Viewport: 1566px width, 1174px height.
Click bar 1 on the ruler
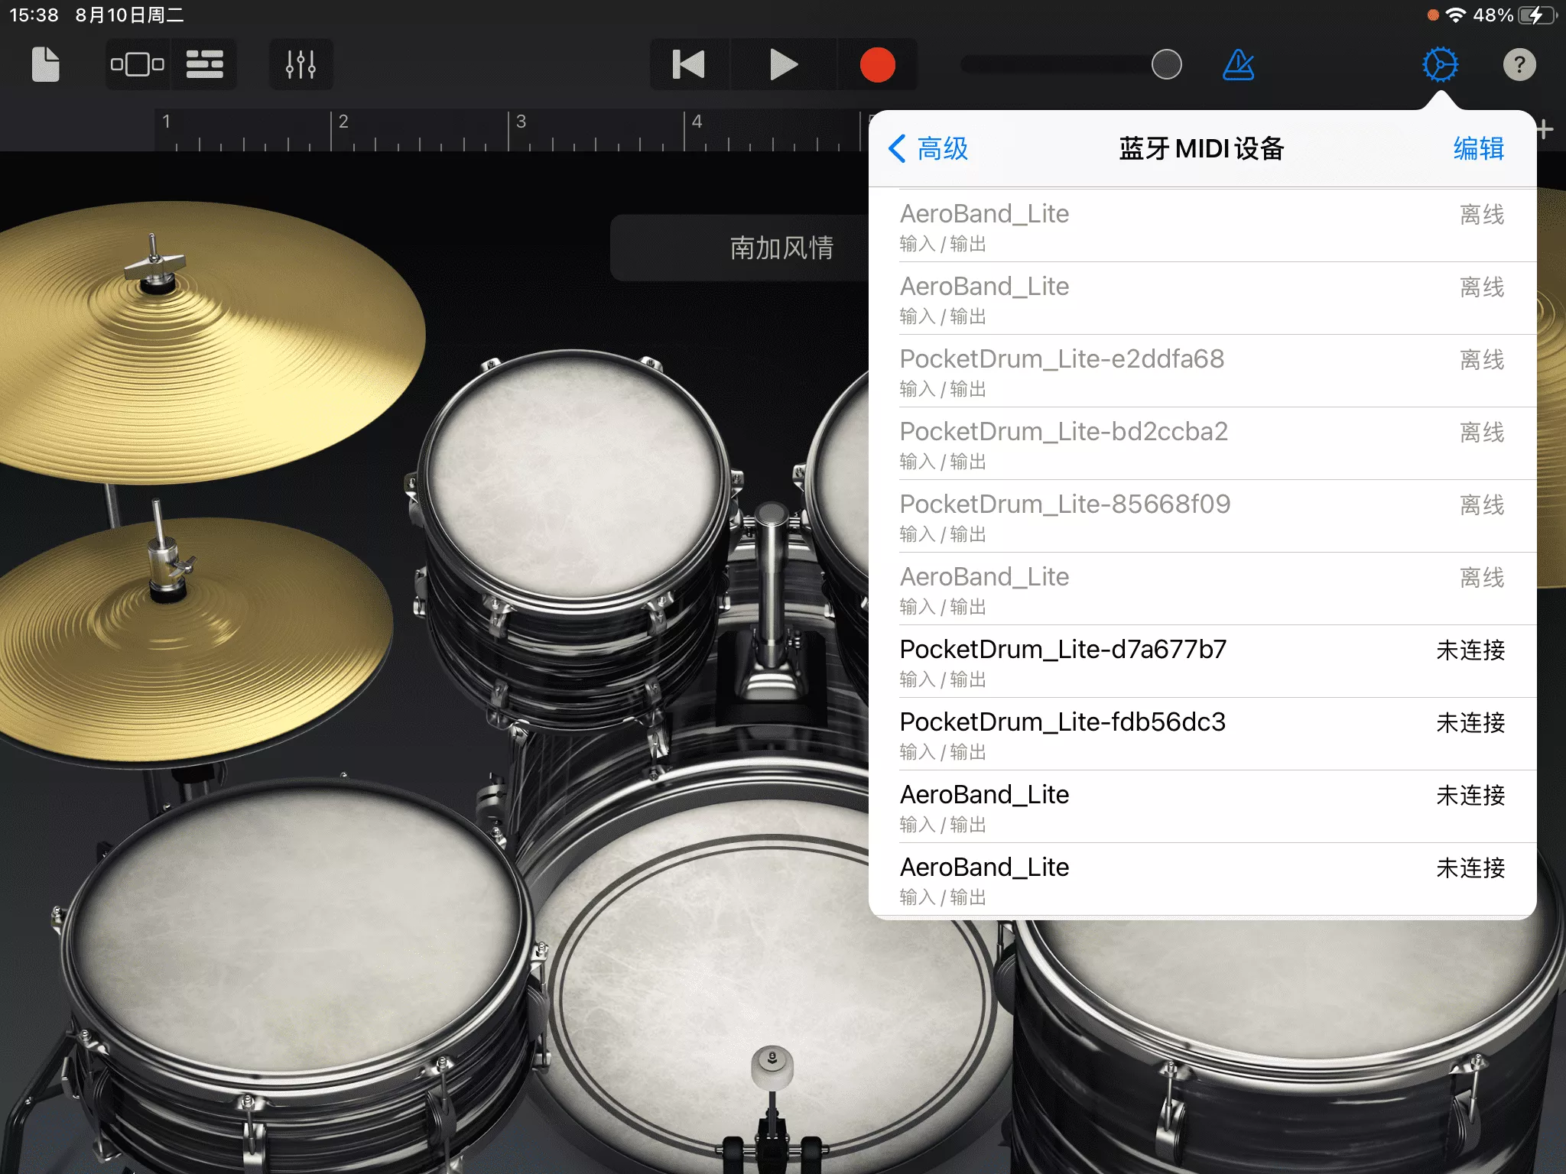(166, 122)
